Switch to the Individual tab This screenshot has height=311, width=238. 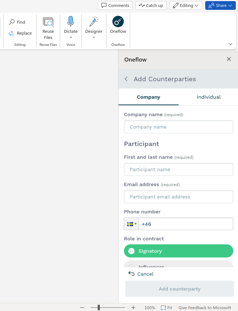click(x=208, y=97)
